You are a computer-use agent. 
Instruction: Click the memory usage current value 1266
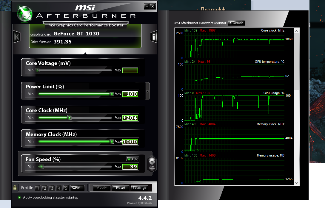tap(289, 179)
